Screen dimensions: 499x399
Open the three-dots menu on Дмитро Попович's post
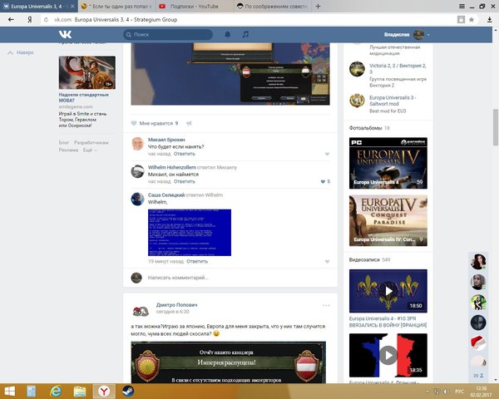click(326, 305)
